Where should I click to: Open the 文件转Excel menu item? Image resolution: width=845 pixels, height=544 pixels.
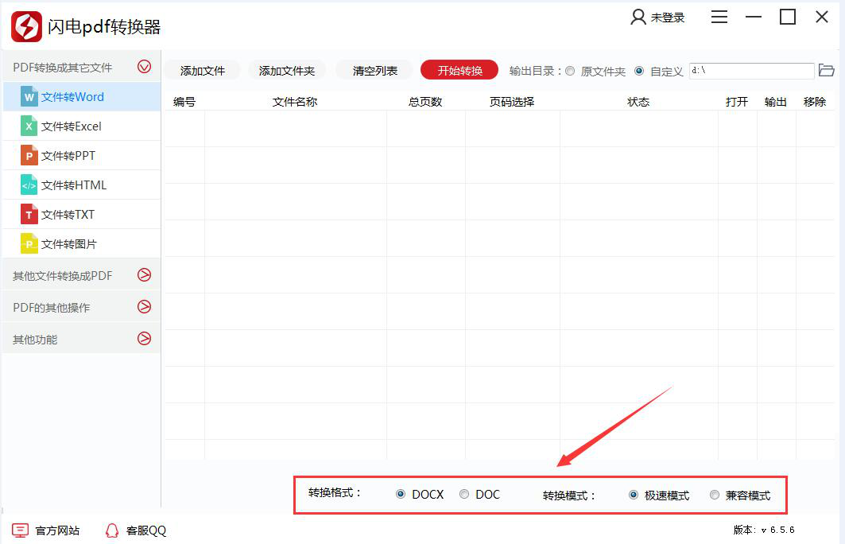click(82, 126)
